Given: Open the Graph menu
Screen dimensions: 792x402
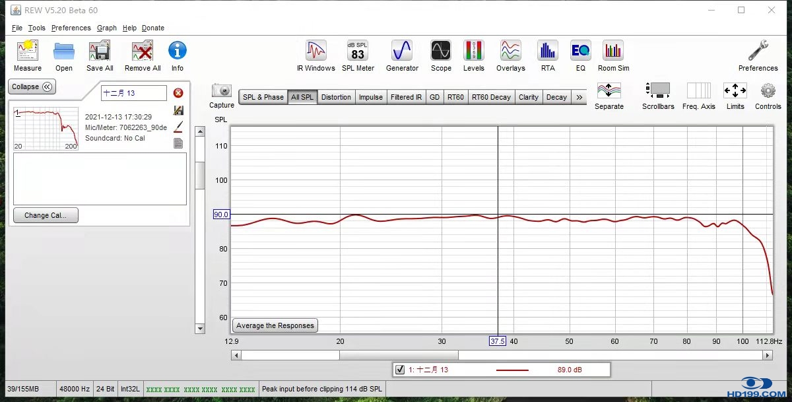Looking at the screenshot, I should click(x=106, y=28).
